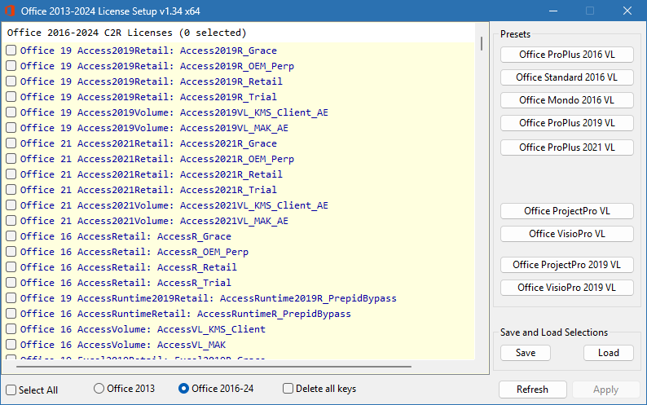The image size is (647, 405).
Task: Click row text 'AccessVL_MAK'
Action: (191, 345)
